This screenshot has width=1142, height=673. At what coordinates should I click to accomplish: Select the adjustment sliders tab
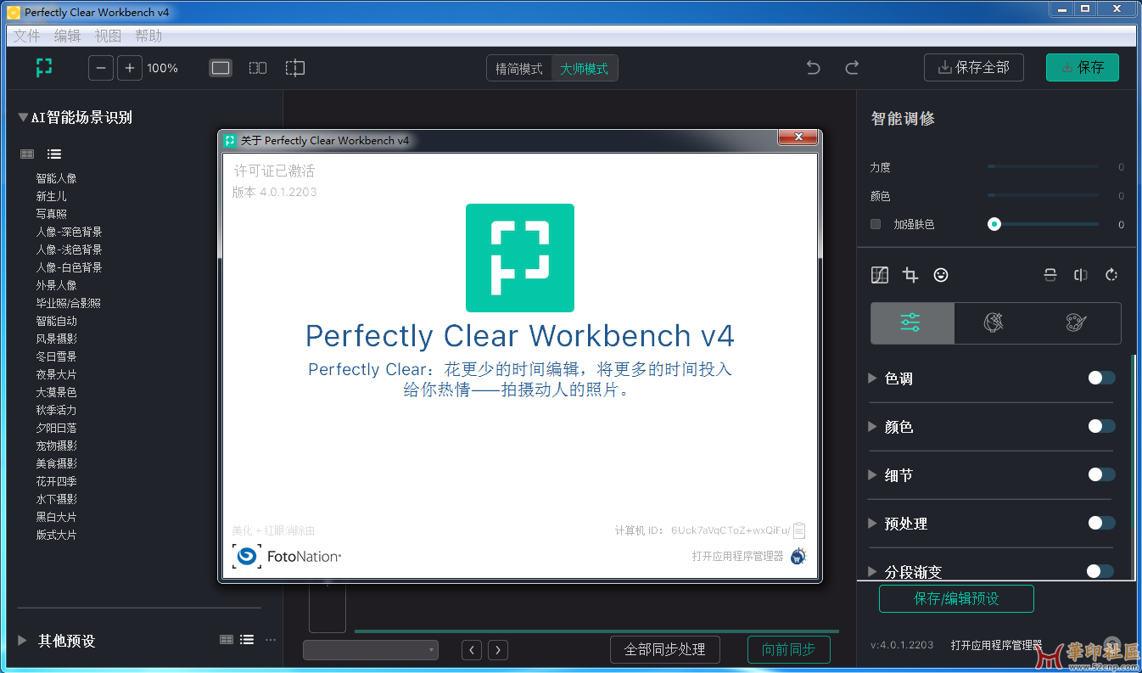912,323
